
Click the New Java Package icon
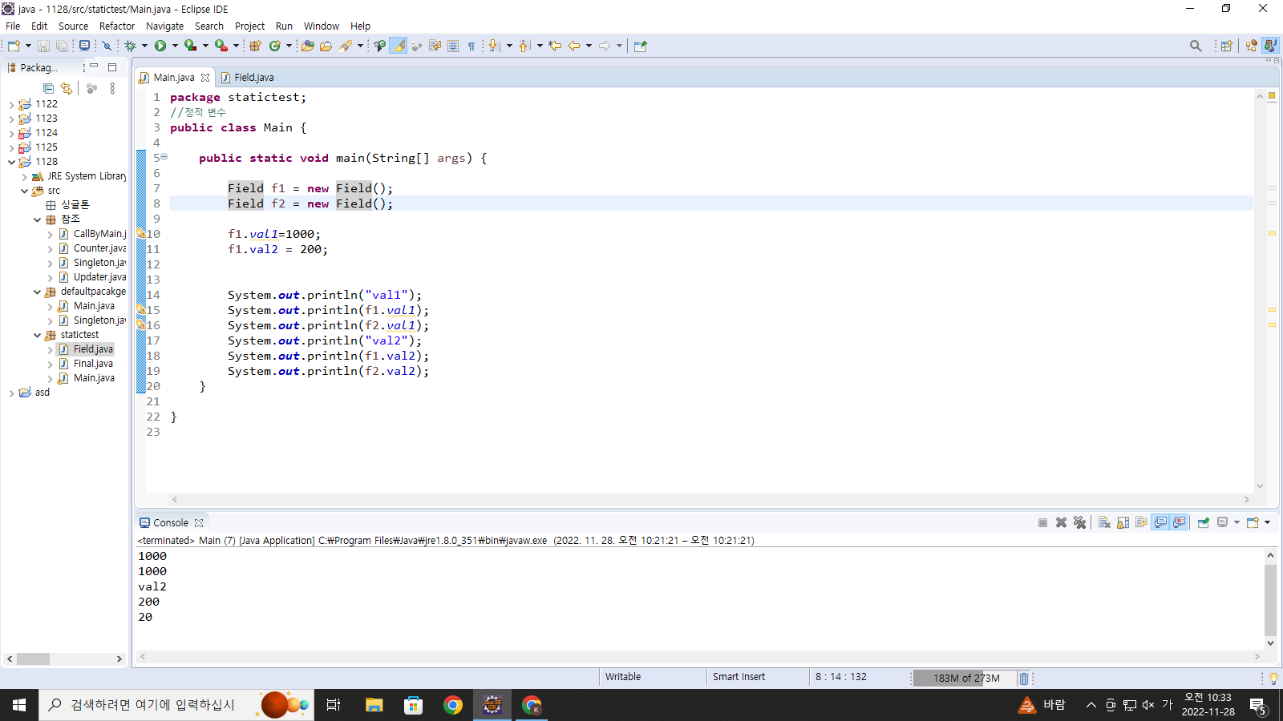point(255,46)
